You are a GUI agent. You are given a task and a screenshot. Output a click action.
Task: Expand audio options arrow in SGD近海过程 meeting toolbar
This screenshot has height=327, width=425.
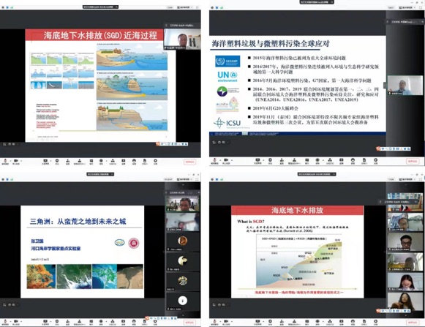coord(10,161)
